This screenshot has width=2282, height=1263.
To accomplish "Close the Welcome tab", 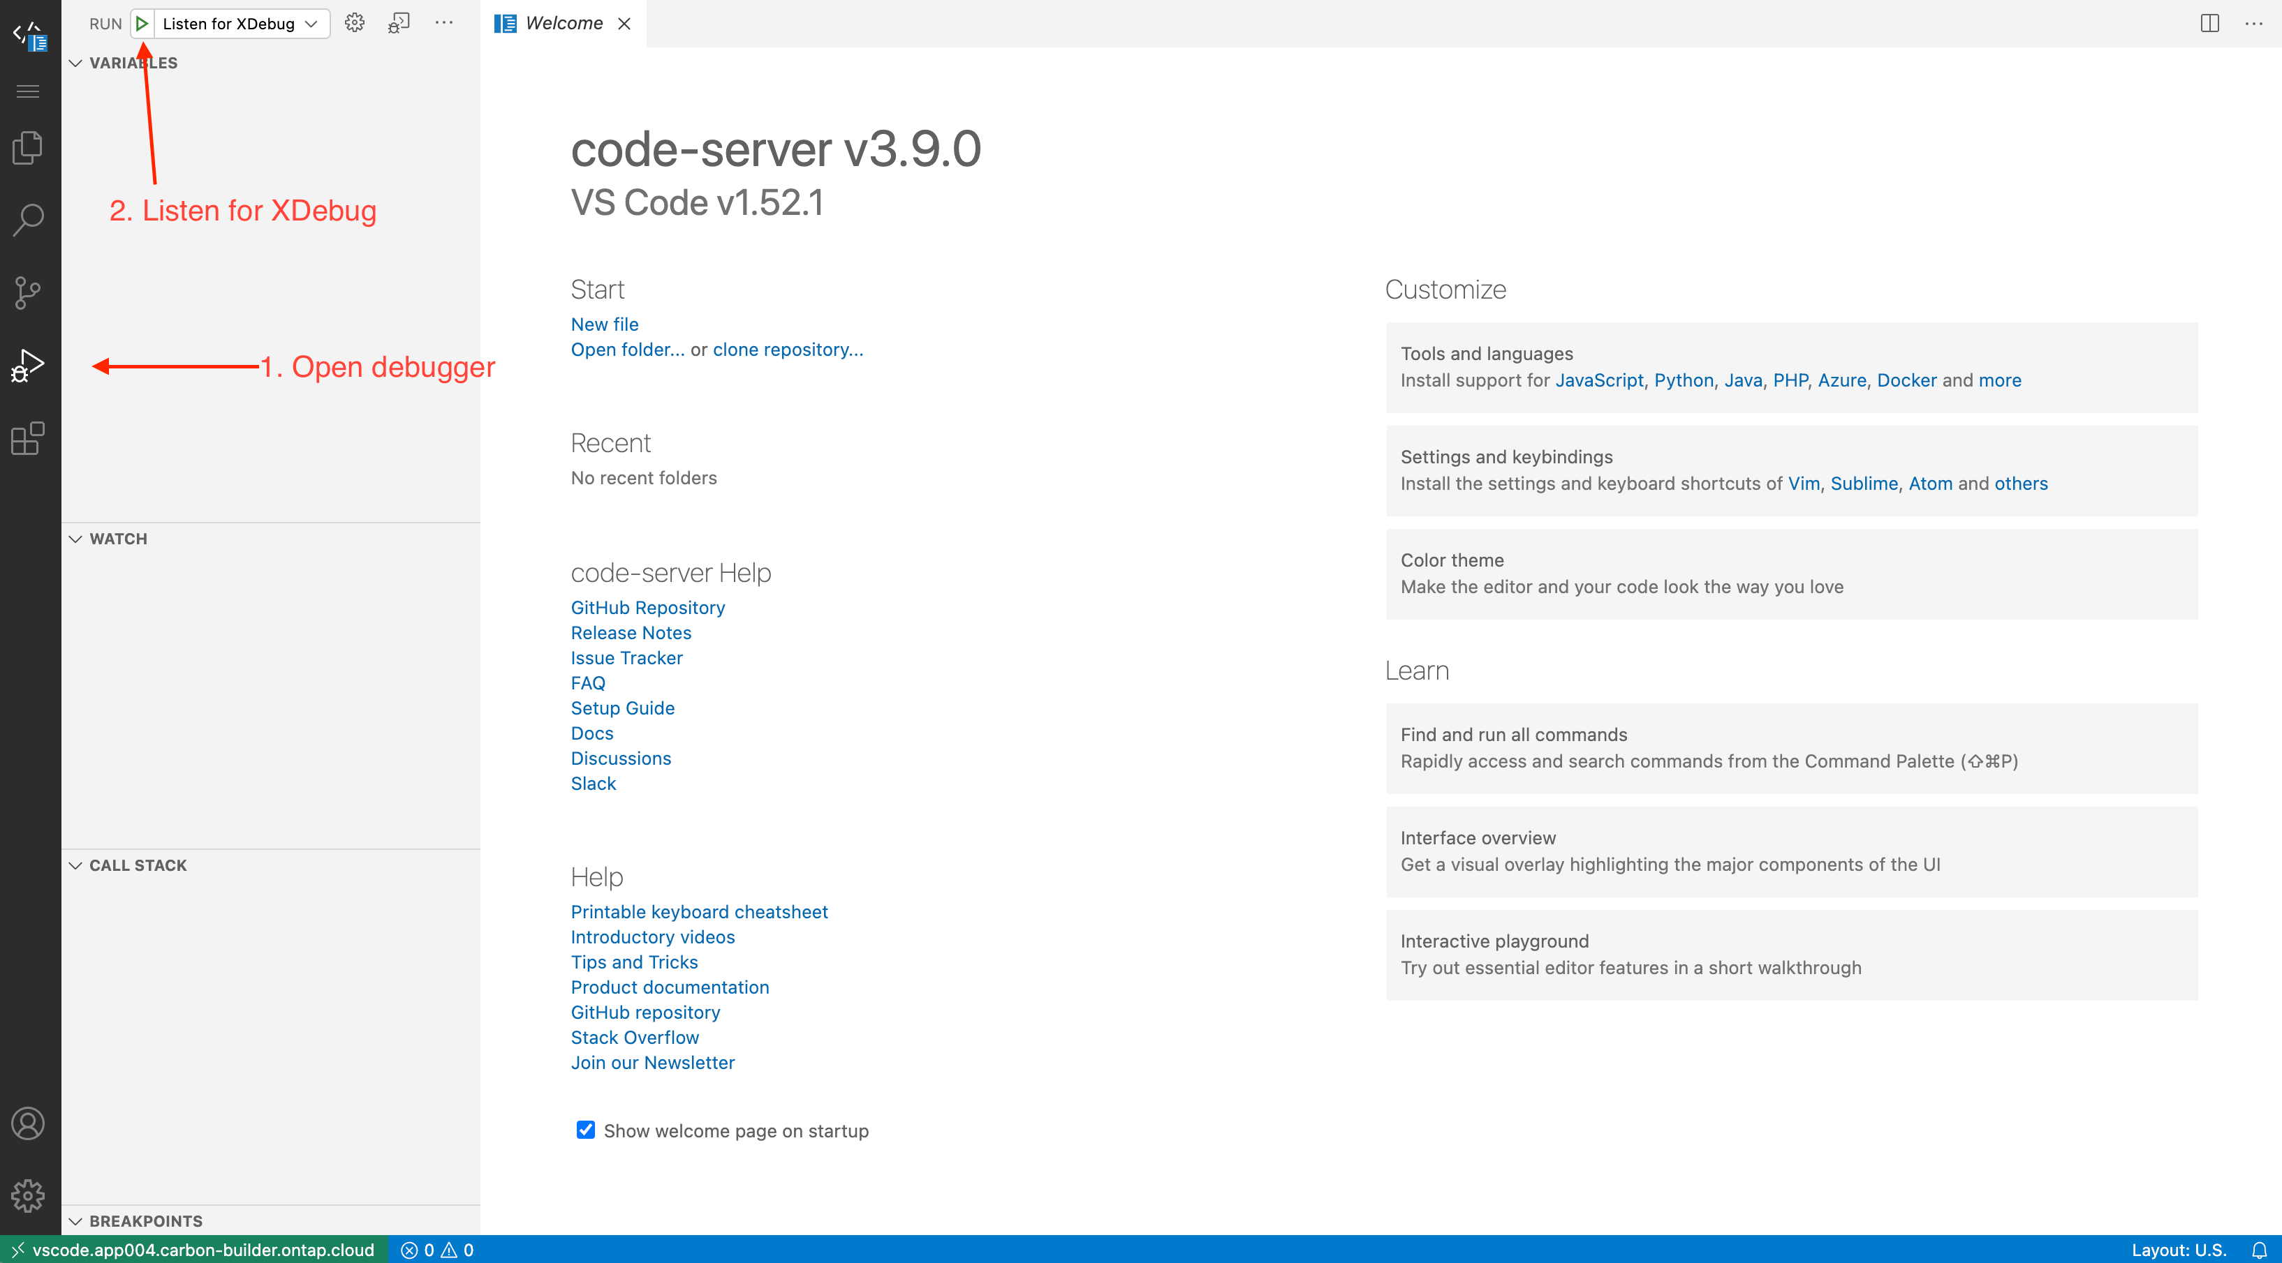I will (624, 24).
